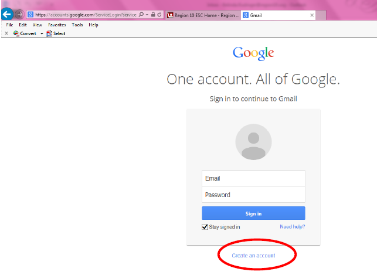Click the Gmail tab favicon
The width and height of the screenshot is (377, 275).
[246, 15]
